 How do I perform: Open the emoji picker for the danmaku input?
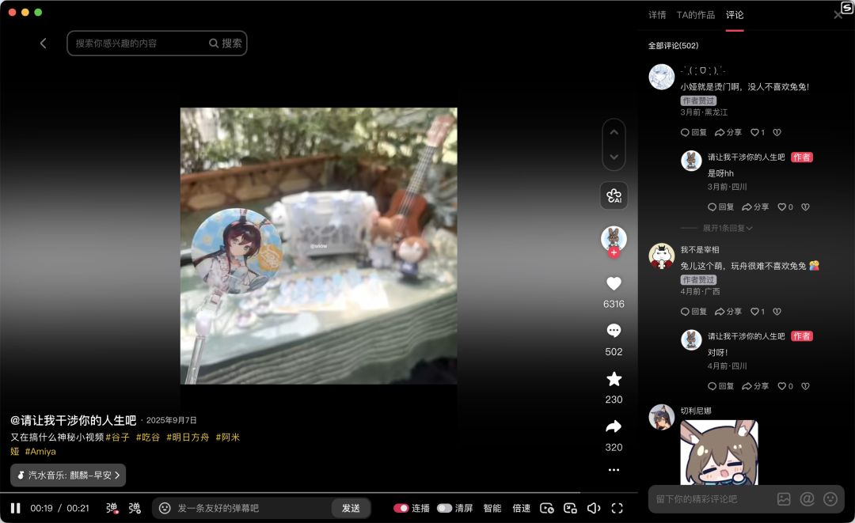[165, 509]
